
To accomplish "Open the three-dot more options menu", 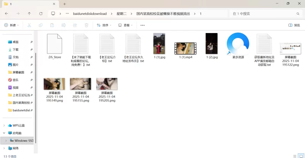I will click(x=143, y=25).
